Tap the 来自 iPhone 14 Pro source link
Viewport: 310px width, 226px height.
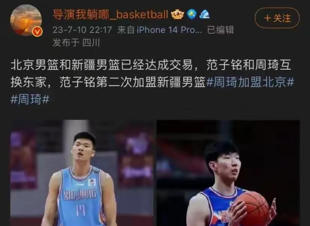tap(159, 30)
